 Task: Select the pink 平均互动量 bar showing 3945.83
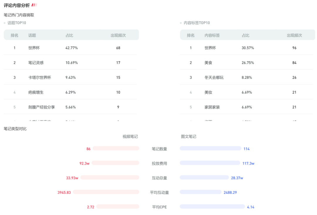106,192
